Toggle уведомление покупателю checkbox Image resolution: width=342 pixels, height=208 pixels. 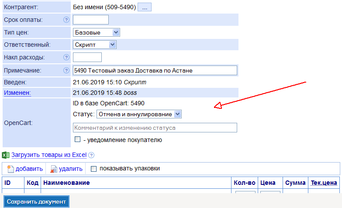pyautogui.click(x=77, y=139)
